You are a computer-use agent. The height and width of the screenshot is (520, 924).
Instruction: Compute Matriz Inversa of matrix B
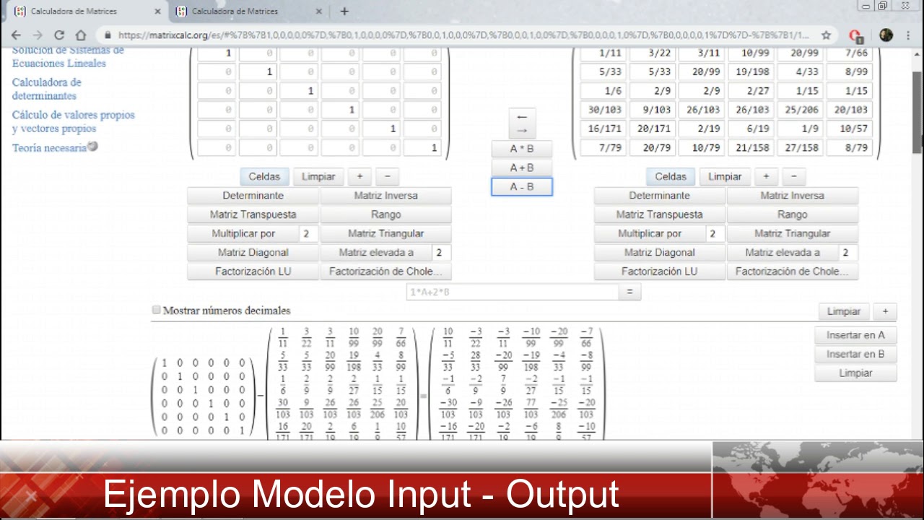792,196
